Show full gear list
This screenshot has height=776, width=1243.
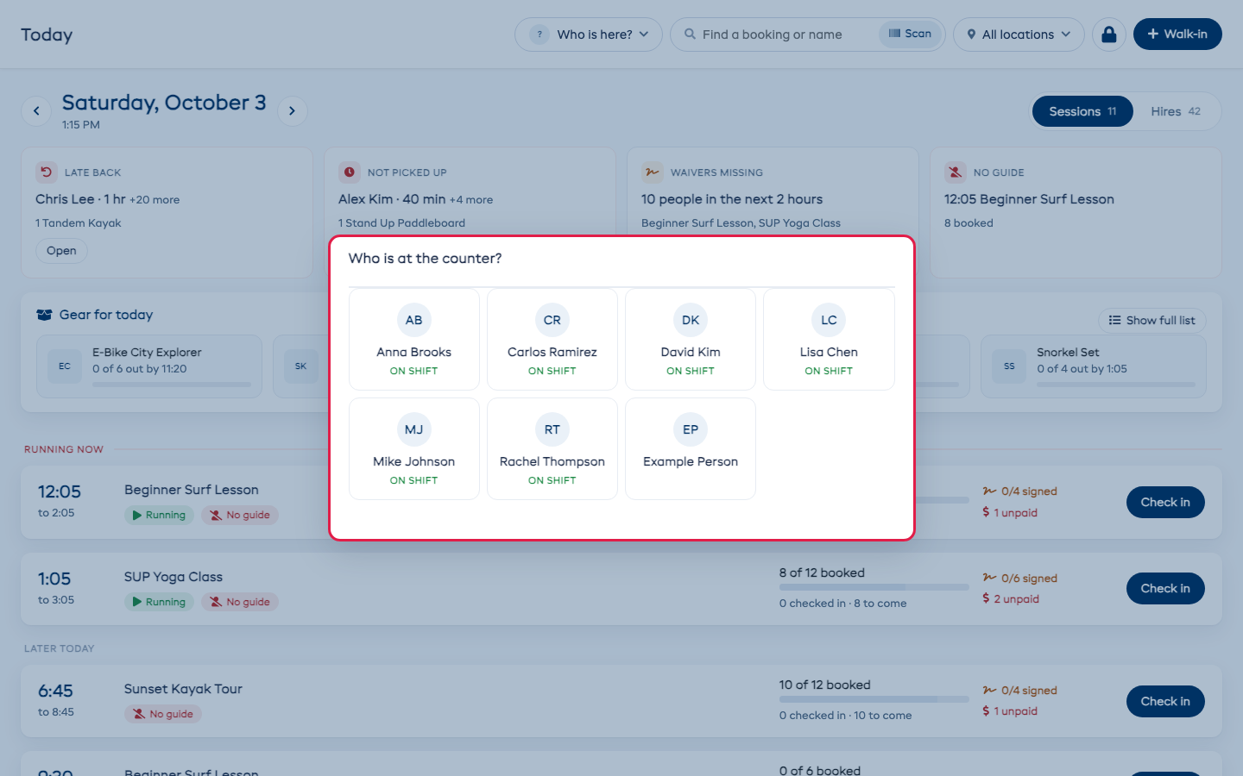pos(1152,321)
